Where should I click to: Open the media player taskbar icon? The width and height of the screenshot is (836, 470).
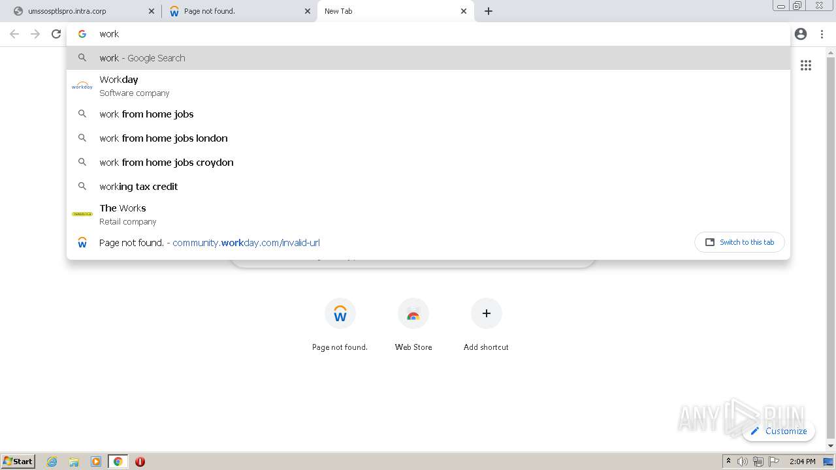tap(96, 462)
